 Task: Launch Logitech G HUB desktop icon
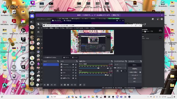pyautogui.click(x=23, y=31)
